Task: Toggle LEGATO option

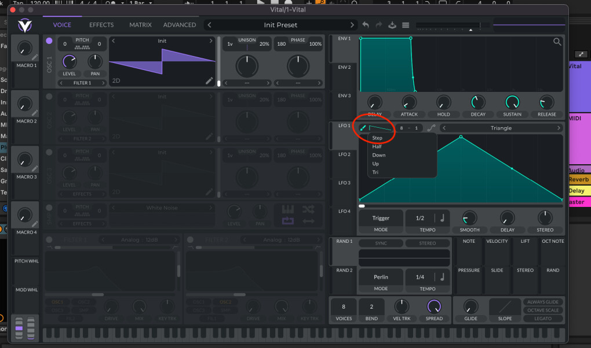Action: pyautogui.click(x=543, y=319)
